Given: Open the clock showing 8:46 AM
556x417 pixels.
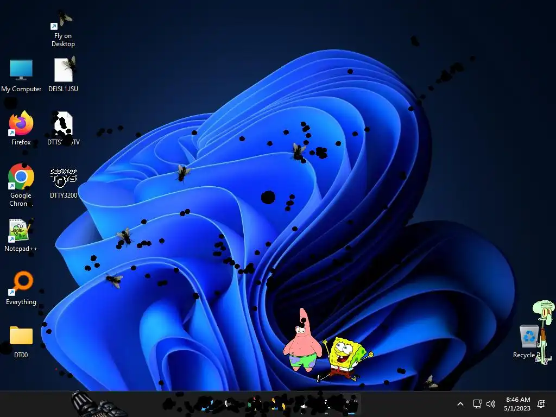Looking at the screenshot, I should point(517,404).
